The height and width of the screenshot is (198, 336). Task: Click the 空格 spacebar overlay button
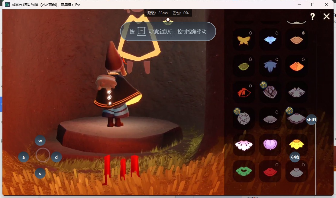295,157
